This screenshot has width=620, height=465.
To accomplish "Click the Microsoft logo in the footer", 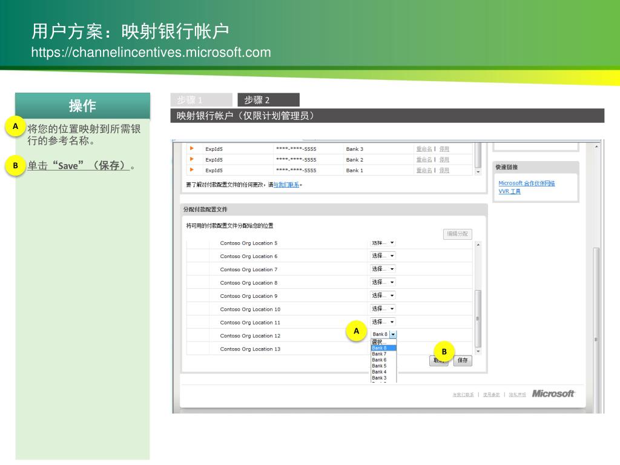I will point(553,394).
